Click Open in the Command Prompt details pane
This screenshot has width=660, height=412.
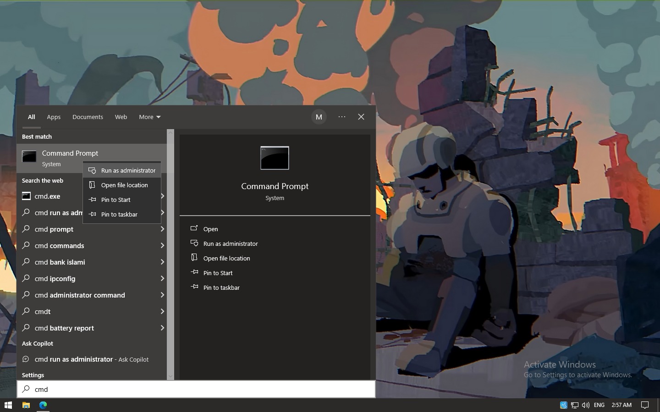210,229
